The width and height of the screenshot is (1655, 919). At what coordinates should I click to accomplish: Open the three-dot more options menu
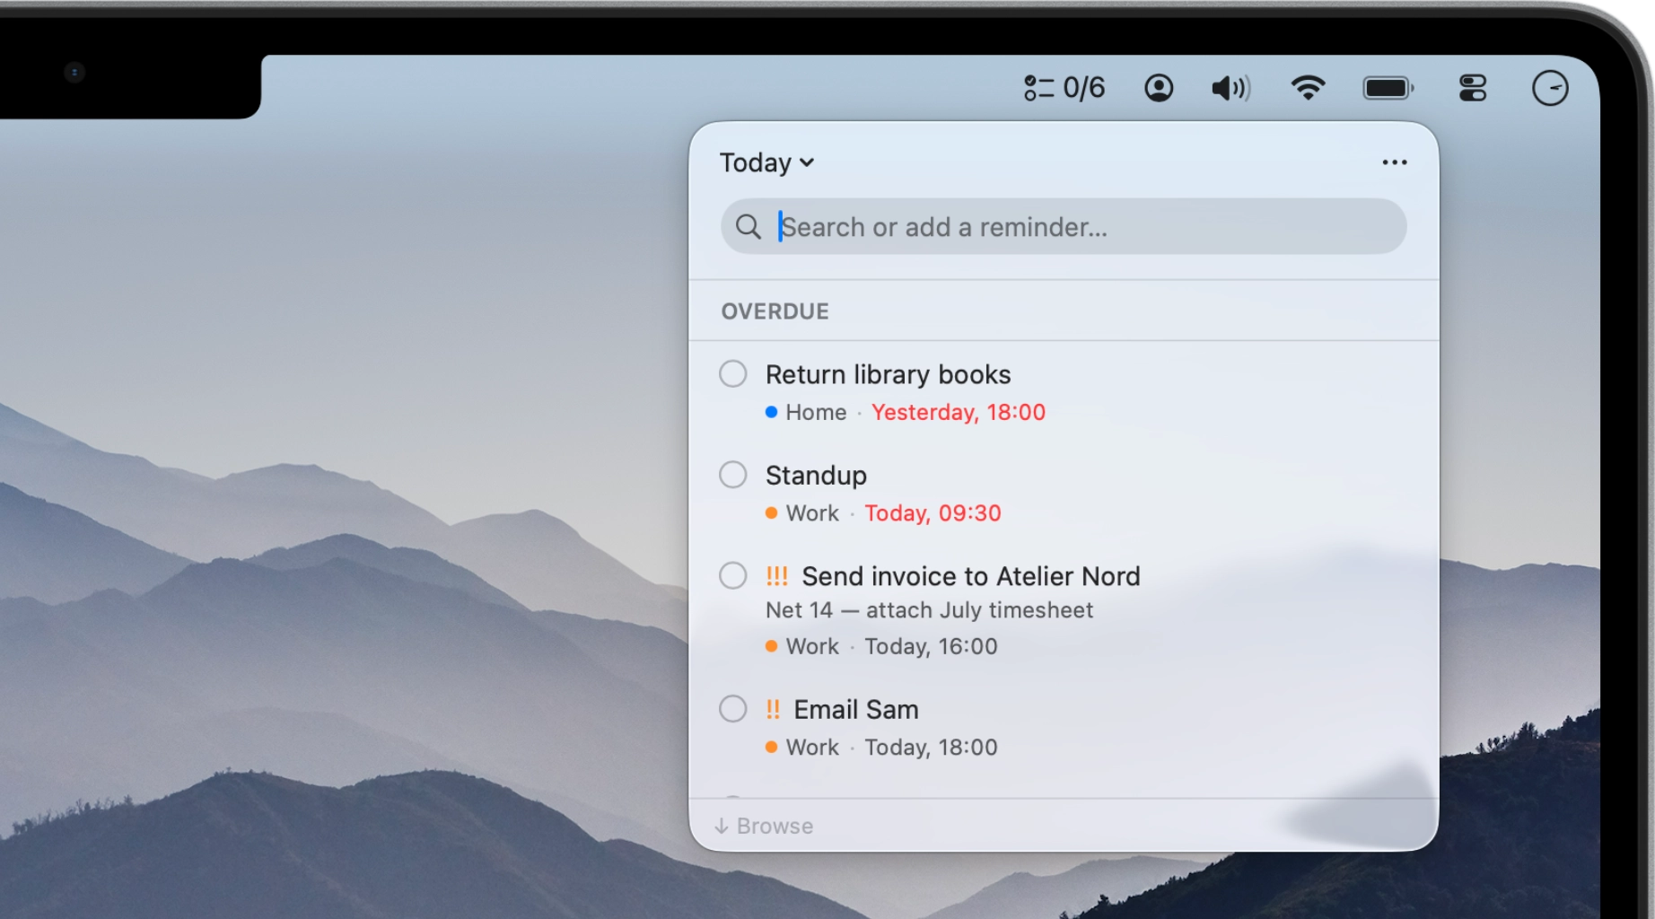tap(1395, 162)
